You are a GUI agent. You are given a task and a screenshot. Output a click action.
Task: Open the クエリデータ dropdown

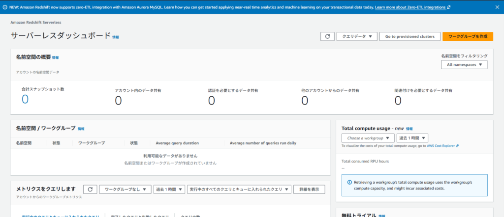click(x=357, y=36)
